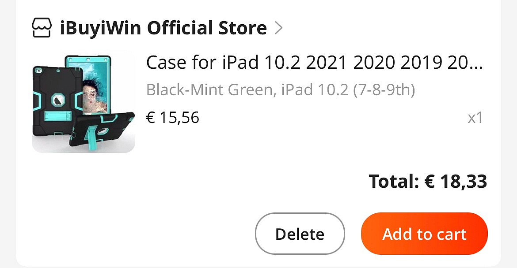Click the word 'iBuyiWin' in the header

pos(101,28)
